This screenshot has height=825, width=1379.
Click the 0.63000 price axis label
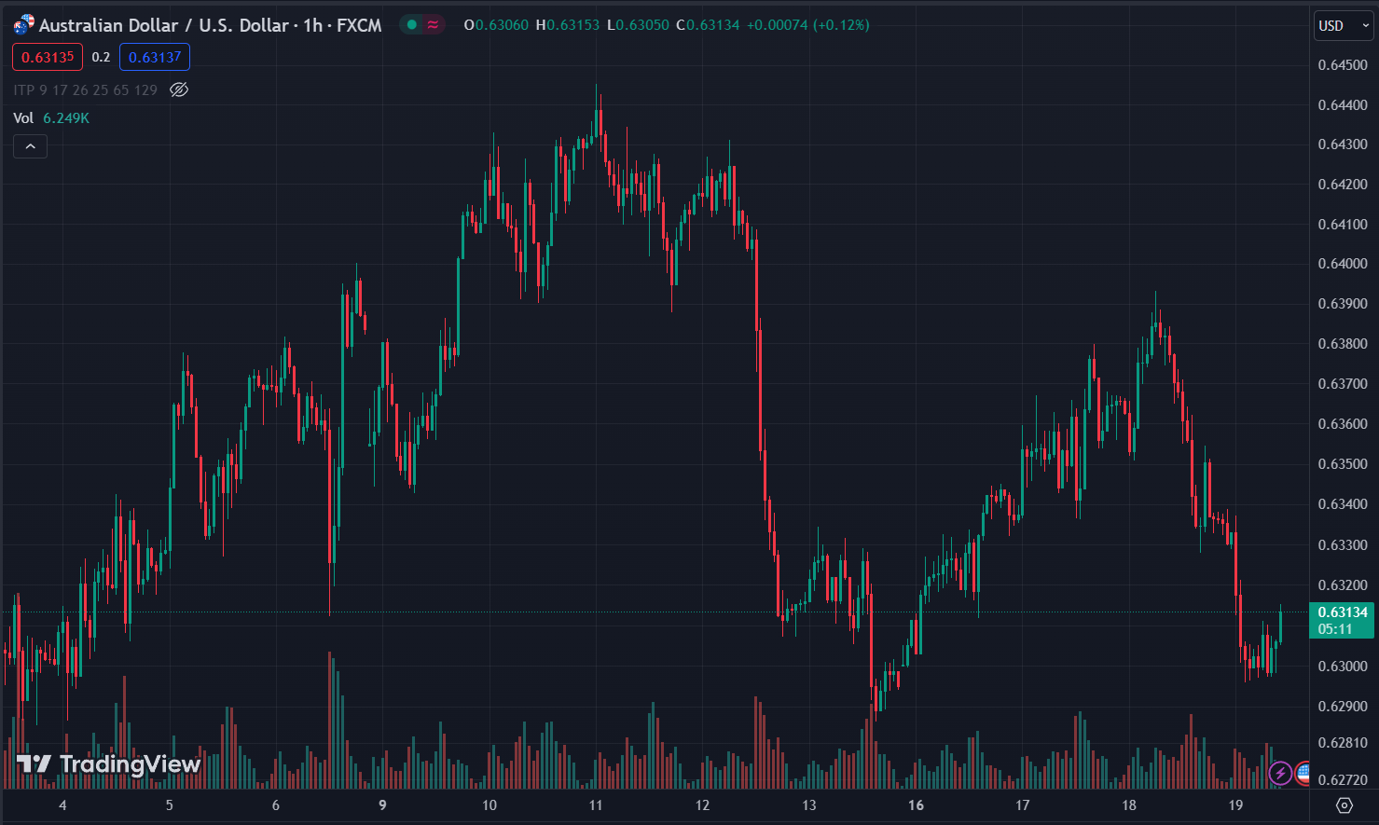1343,666
